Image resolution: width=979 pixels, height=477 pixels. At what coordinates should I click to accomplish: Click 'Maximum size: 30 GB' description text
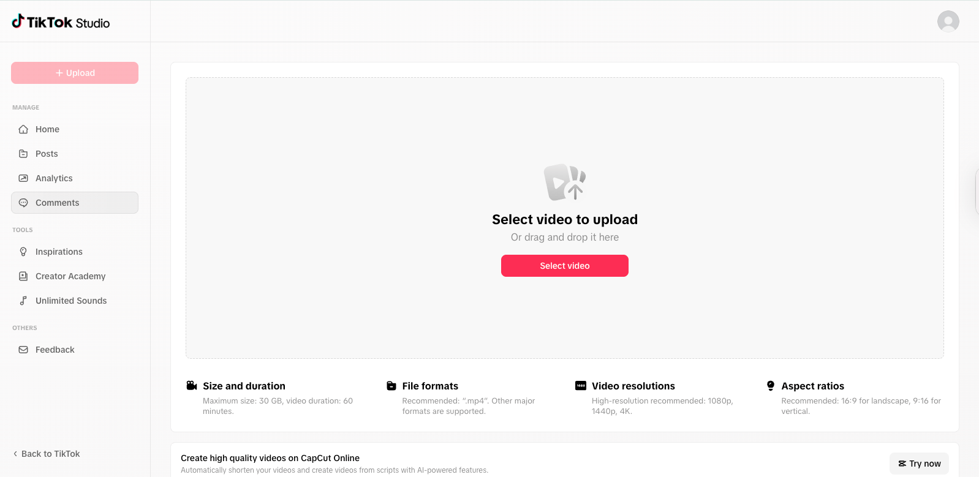[278, 406]
